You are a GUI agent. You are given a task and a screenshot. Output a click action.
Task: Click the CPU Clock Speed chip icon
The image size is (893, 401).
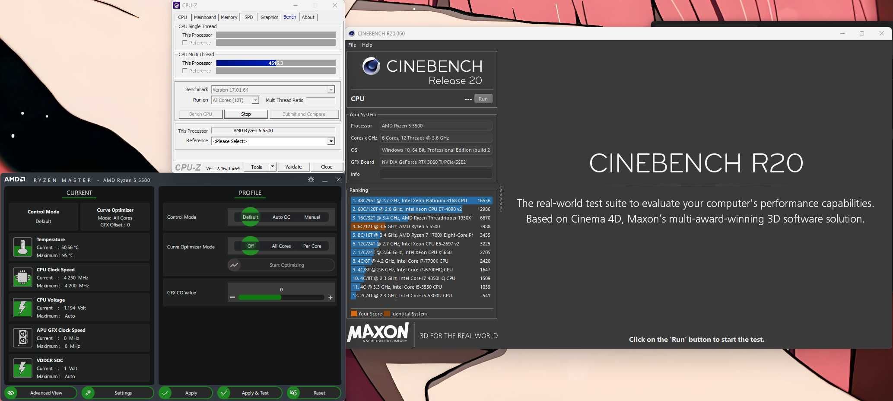click(22, 277)
